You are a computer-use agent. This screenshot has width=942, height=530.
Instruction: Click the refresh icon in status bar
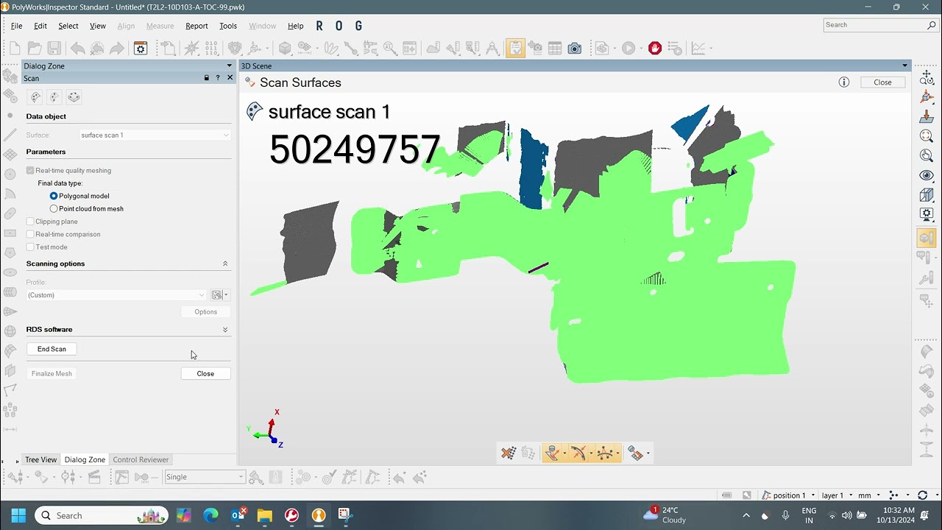[923, 495]
